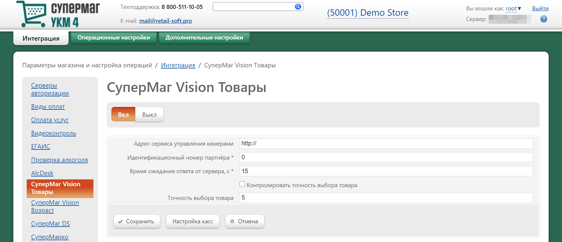Screen dimensions: 562x242
Task: Select the Интеграция breadcrumb link
Action: coord(178,65)
